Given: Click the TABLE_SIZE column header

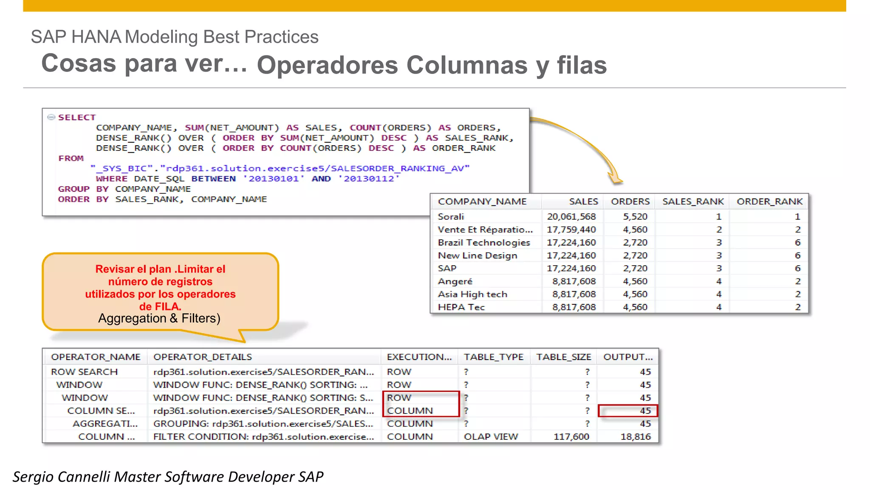Looking at the screenshot, I should tap(564, 357).
